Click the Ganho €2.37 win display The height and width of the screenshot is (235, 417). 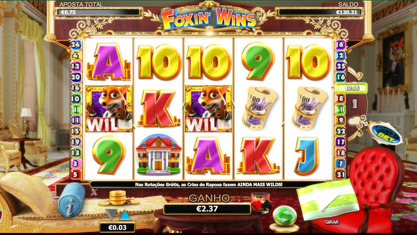click(x=207, y=209)
